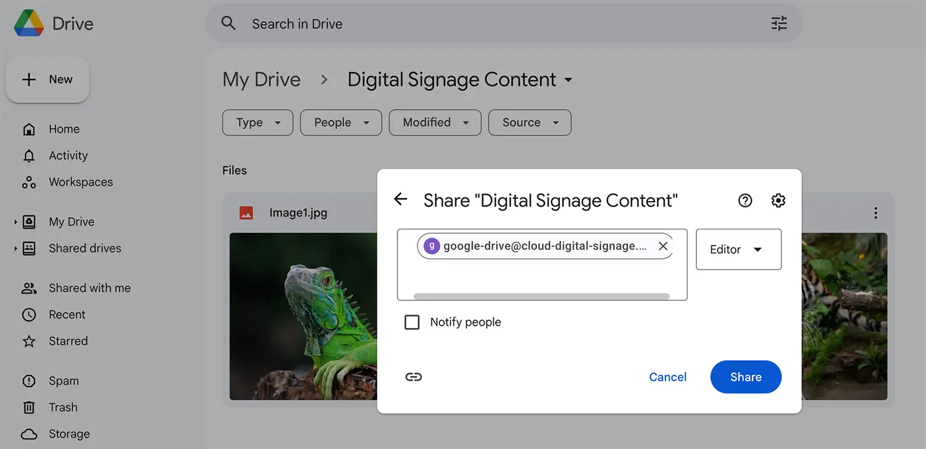The height and width of the screenshot is (449, 926).
Task: Remove the google-drive email chip
Action: pos(663,246)
